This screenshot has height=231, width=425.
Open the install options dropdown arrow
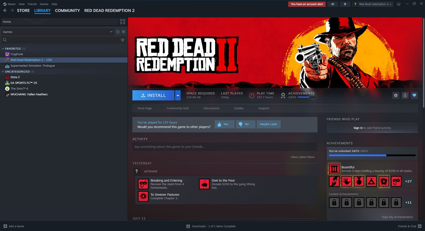178,95
